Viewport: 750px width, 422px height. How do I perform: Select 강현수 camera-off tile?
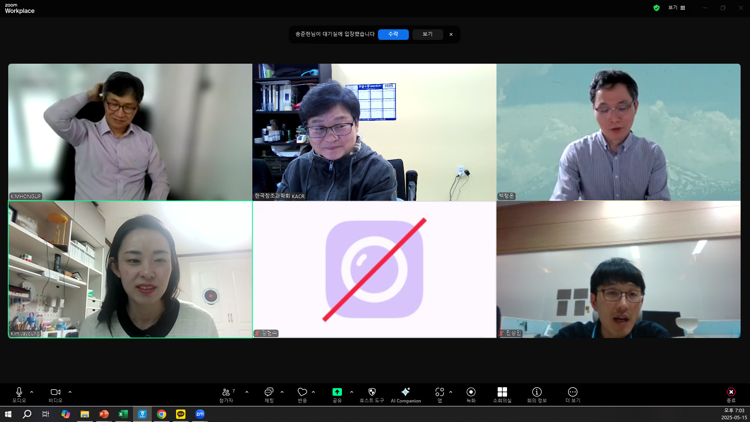(374, 270)
